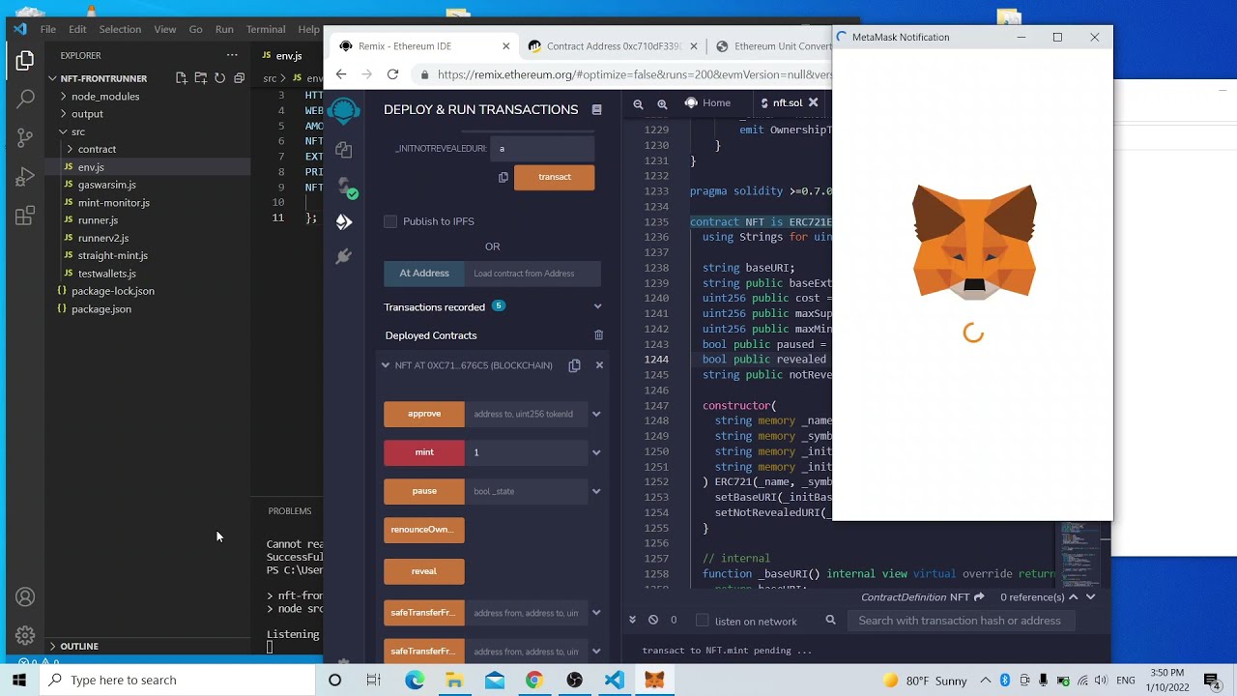The image size is (1237, 696).
Task: Copy the transact calldata to clipboard
Action: (503, 177)
